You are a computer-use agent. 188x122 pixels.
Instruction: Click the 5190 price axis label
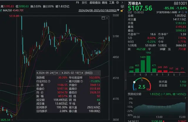coord(116,36)
